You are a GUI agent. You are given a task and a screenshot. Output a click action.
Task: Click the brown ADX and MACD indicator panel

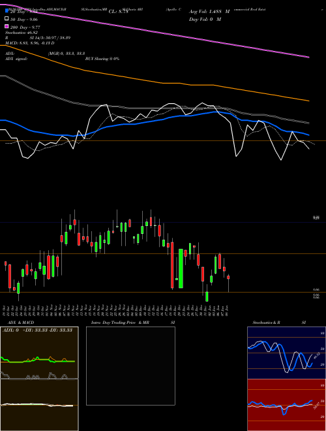pos(39,379)
